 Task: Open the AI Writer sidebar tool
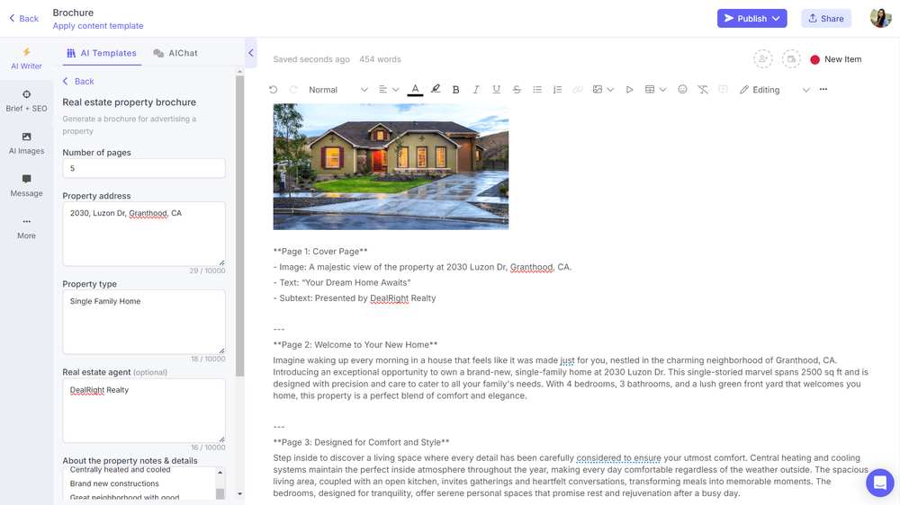[26, 58]
